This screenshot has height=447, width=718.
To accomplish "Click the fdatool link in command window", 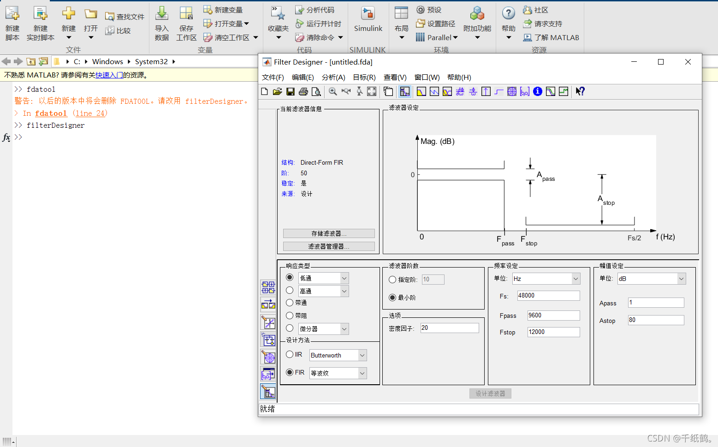I will pos(51,113).
